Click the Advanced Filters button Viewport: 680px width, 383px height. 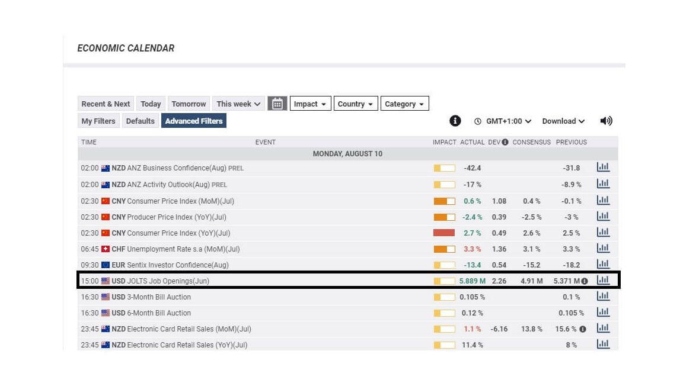194,121
